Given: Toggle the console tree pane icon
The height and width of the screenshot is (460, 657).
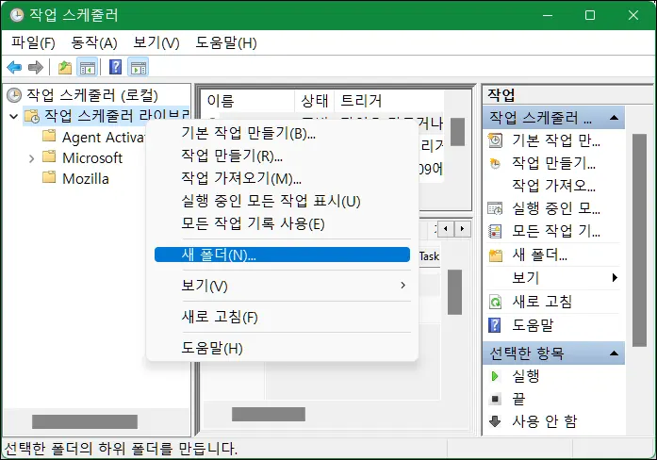Looking at the screenshot, I should pos(87,67).
